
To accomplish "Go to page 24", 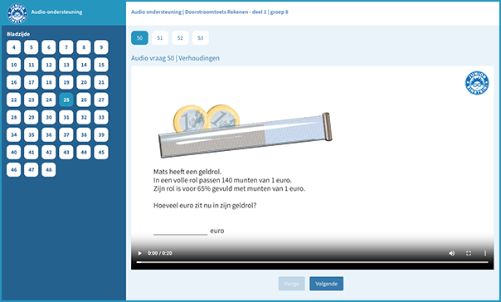I will click(49, 100).
